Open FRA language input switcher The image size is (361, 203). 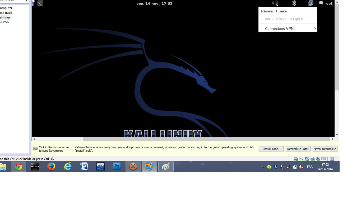[x=310, y=167]
